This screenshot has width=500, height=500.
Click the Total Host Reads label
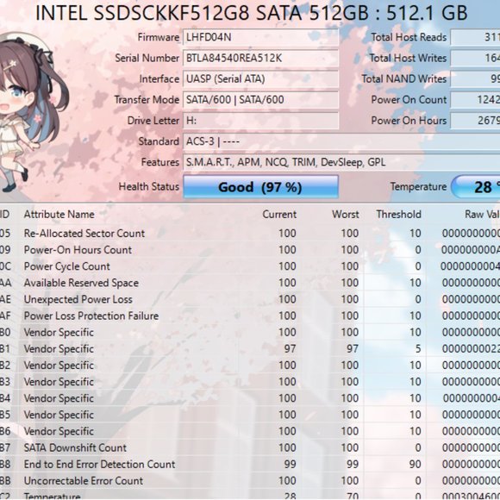click(409, 37)
